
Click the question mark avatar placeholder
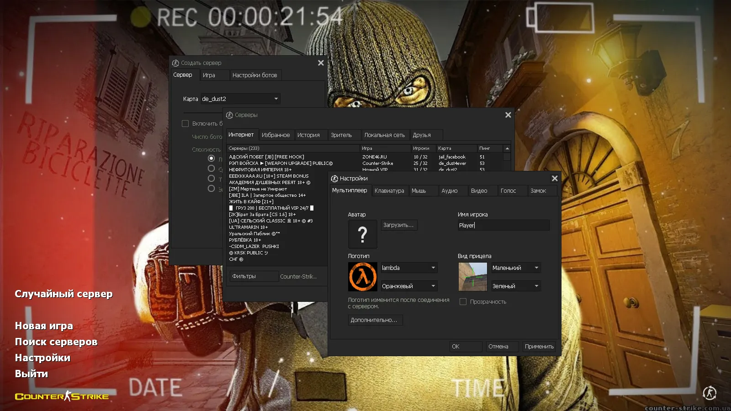362,234
